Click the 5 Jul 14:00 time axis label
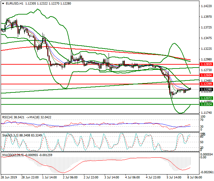The height and width of the screenshot is (181, 214). [x=174, y=177]
